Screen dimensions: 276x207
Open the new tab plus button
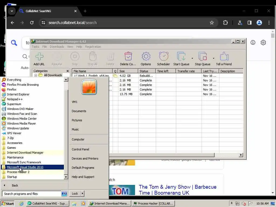(85, 11)
